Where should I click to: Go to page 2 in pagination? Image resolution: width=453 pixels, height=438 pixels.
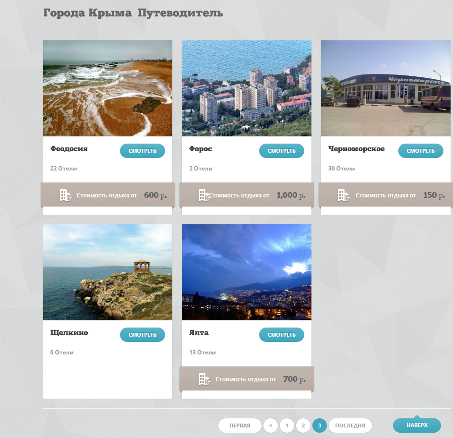(x=303, y=426)
